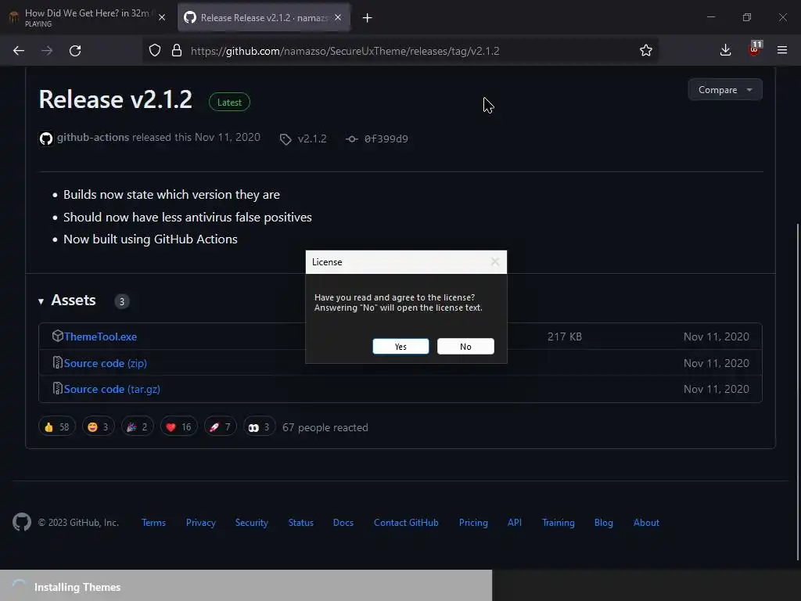Click the 217 KB file size text

coord(565,336)
